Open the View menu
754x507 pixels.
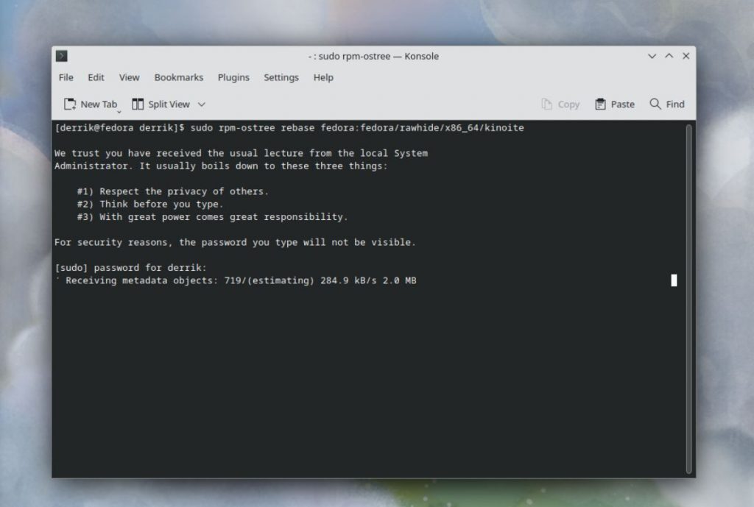point(130,77)
